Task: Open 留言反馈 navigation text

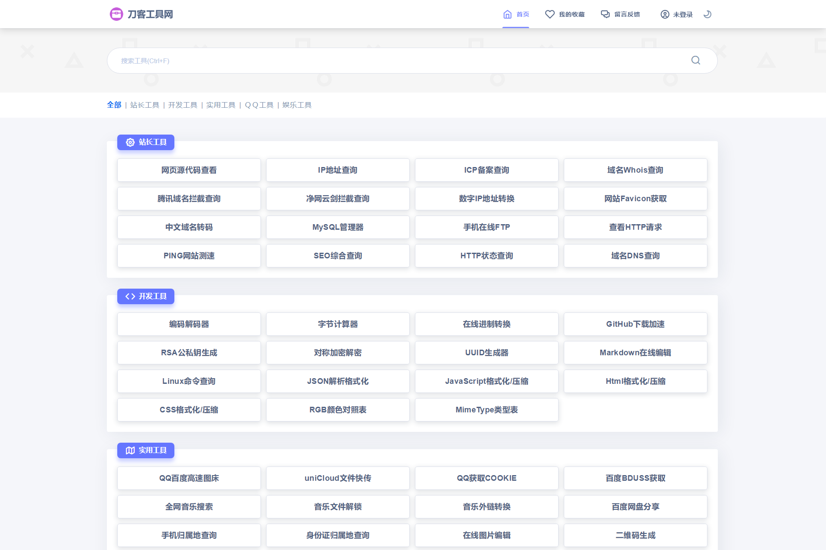Action: [627, 14]
